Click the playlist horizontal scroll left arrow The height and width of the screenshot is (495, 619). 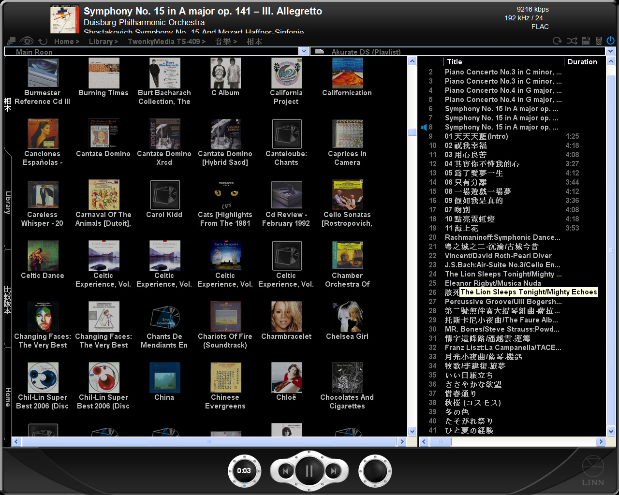tap(424, 441)
